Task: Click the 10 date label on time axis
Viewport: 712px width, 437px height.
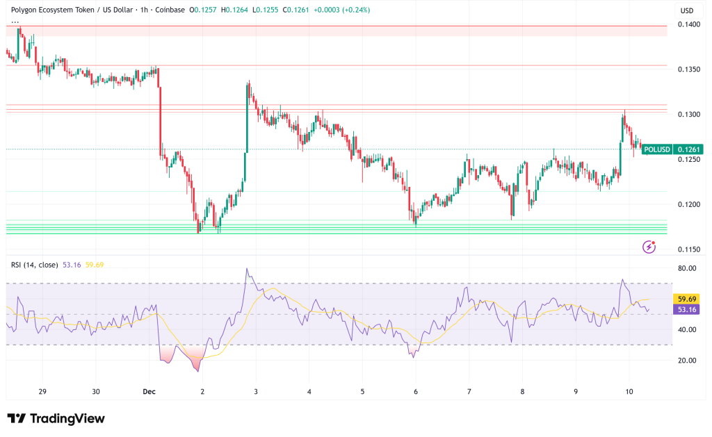Action: tap(629, 392)
